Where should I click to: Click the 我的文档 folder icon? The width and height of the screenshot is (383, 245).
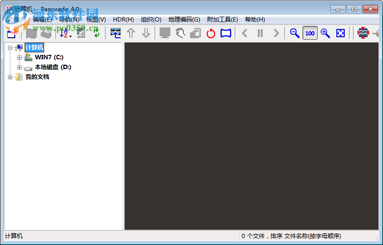point(19,77)
